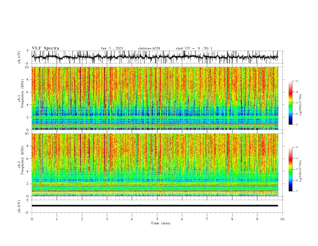Click the time axis tick label "4"

point(132,219)
